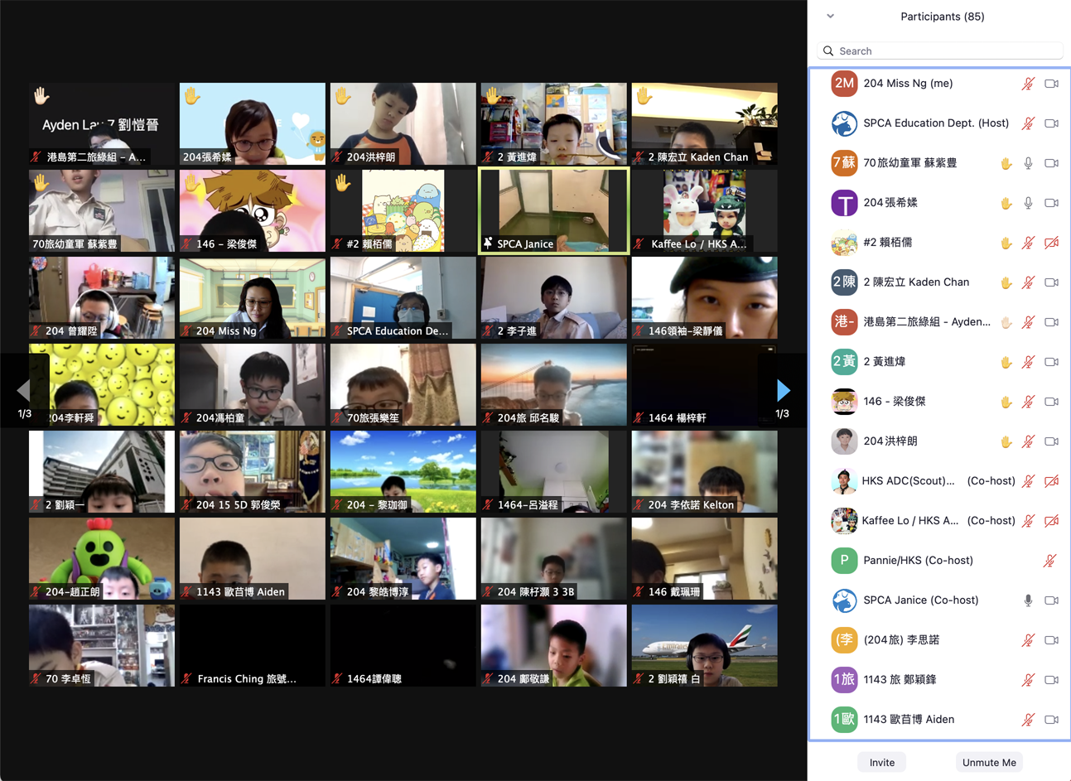1071x781 pixels.
Task: Collapse the Participants panel with chevron
Action: (830, 17)
